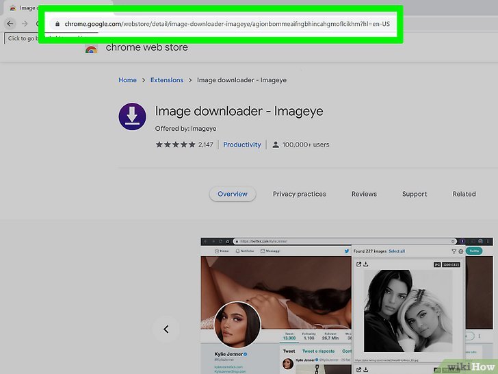Click the users person icon
The width and height of the screenshot is (498, 374).
[276, 145]
